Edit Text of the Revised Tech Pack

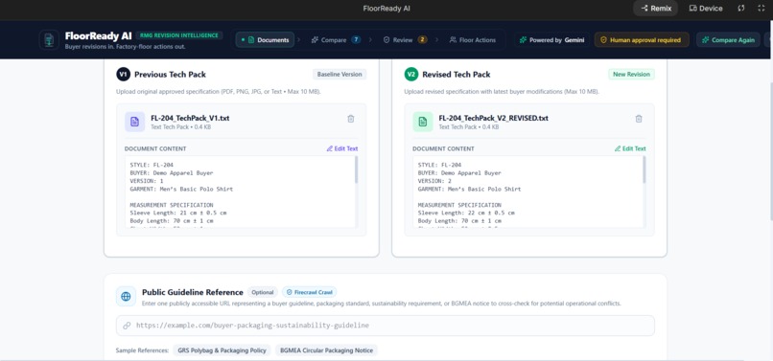tap(630, 148)
